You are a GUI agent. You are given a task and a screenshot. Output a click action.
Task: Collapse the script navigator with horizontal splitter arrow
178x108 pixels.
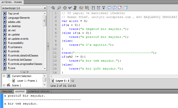tap(24, 72)
